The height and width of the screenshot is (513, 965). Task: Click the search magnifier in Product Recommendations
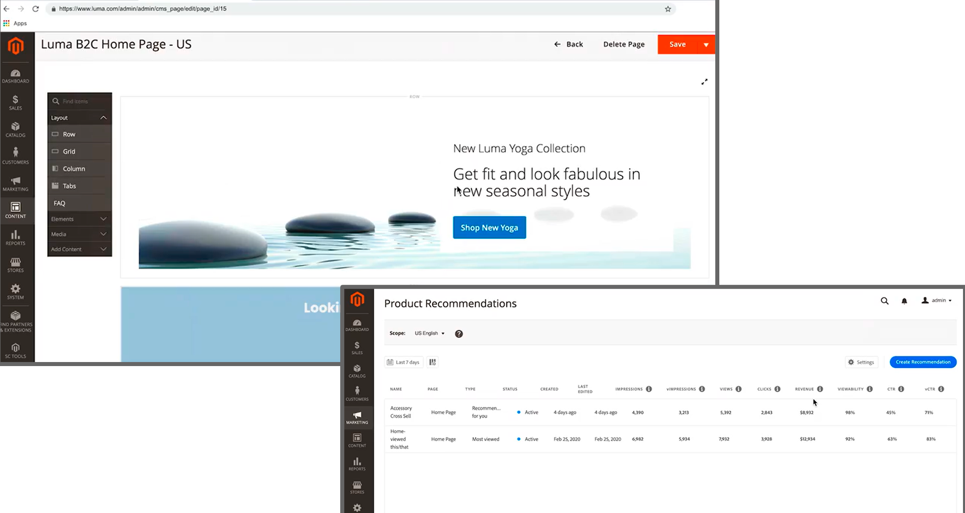[885, 301]
